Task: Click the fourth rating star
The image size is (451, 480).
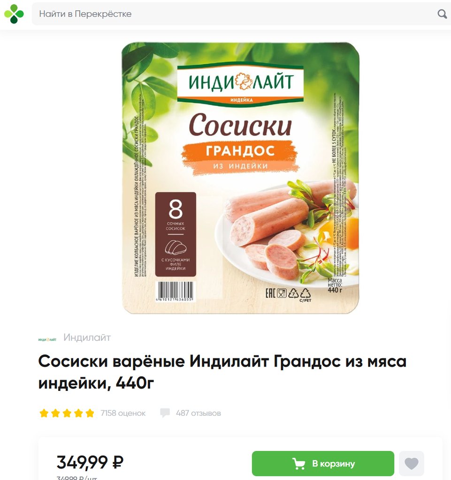Action: [78, 413]
